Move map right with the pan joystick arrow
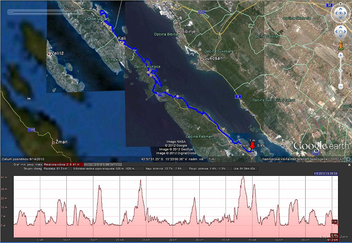This screenshot has width=352, height=243. click(x=344, y=31)
